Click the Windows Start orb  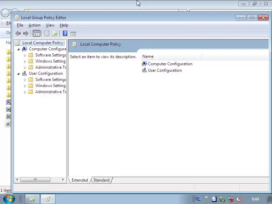pos(9,199)
